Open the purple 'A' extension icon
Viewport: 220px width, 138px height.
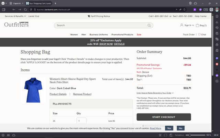195,10
